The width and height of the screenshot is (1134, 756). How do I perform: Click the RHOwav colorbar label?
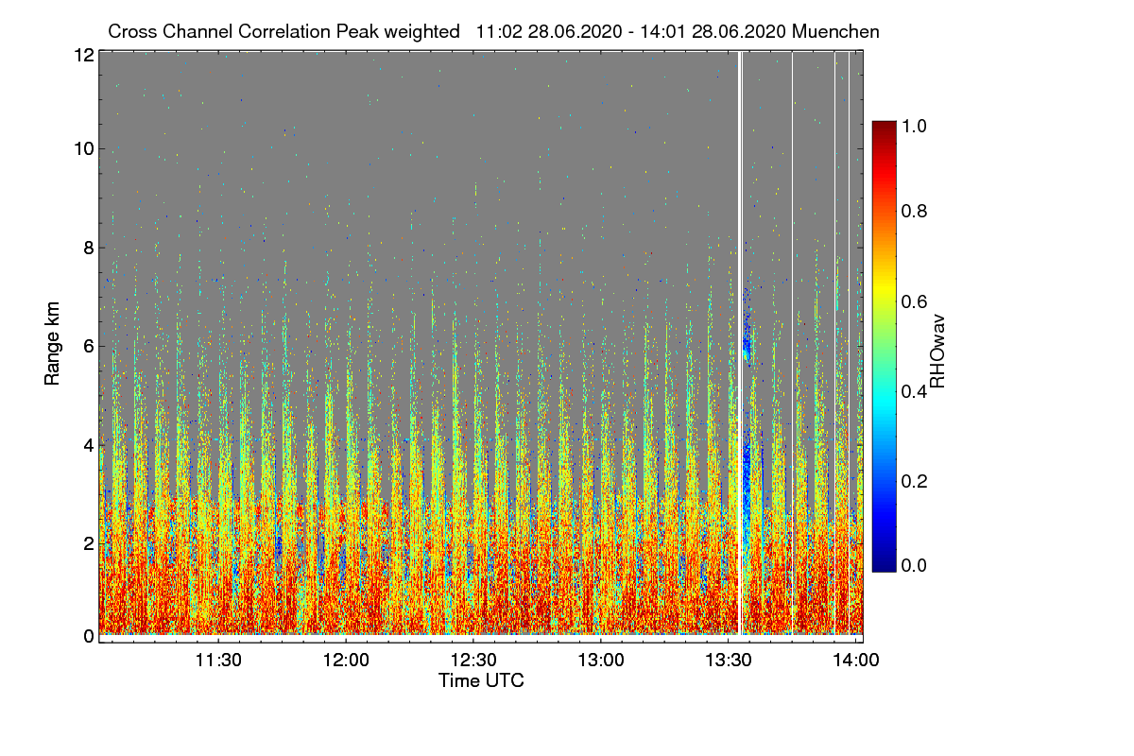[x=937, y=350]
